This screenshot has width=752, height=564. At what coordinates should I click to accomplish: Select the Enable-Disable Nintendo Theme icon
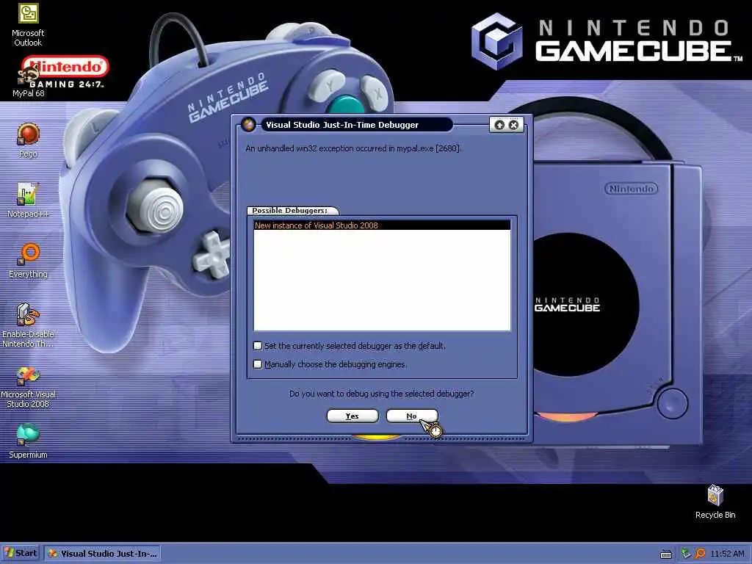(x=28, y=326)
